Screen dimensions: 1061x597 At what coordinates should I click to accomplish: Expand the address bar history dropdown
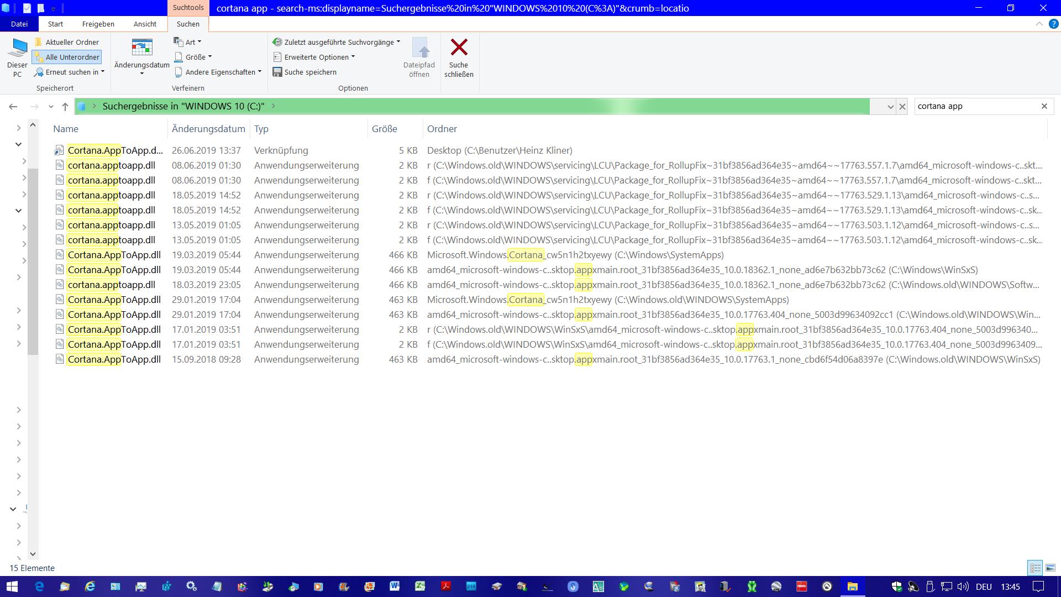click(890, 106)
